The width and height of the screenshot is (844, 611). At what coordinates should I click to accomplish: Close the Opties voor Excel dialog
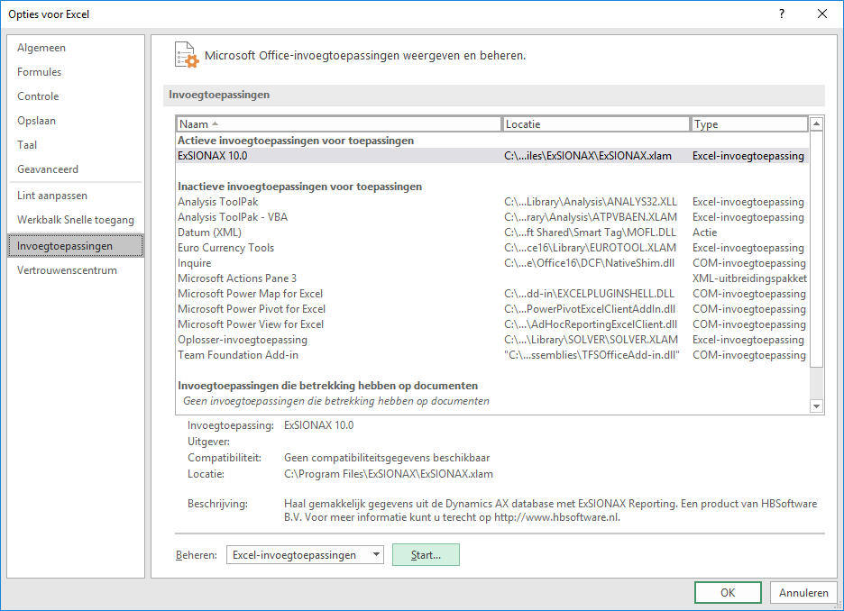tap(822, 14)
